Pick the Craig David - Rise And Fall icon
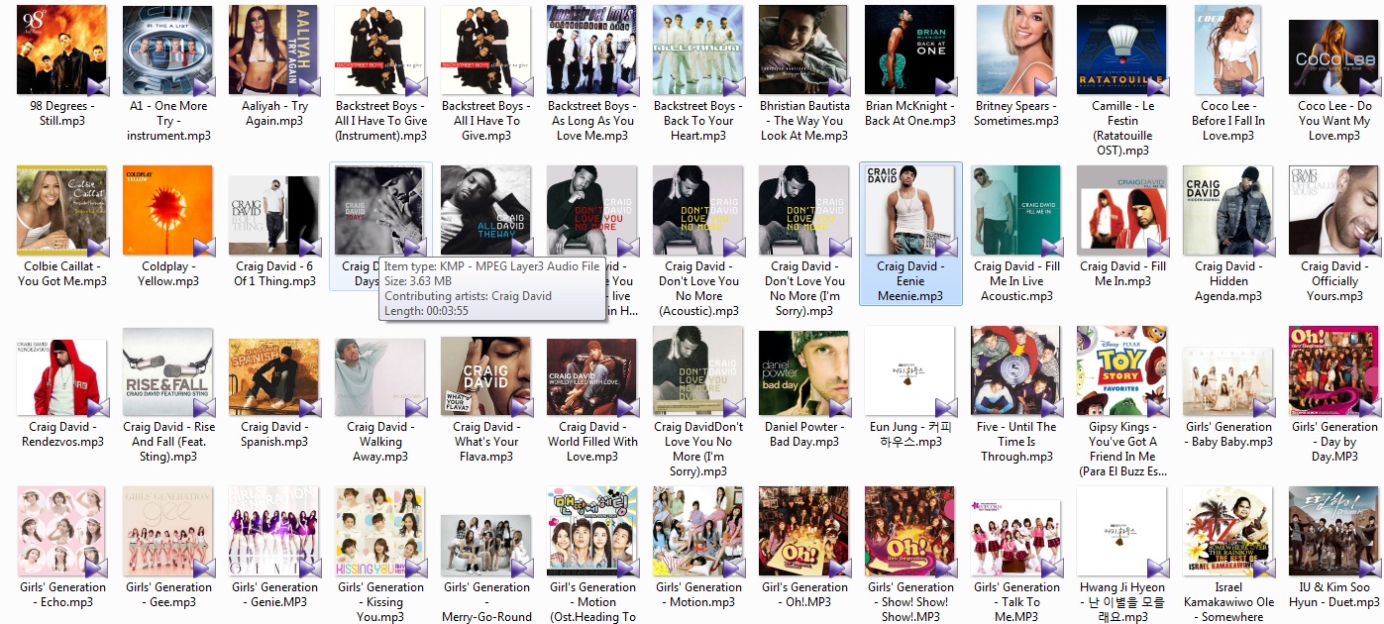1384x624 pixels. pyautogui.click(x=167, y=372)
